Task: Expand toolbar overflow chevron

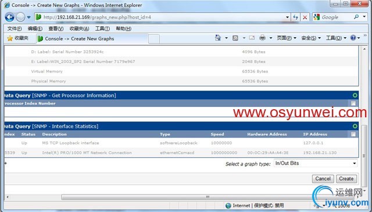Action: pos(365,35)
